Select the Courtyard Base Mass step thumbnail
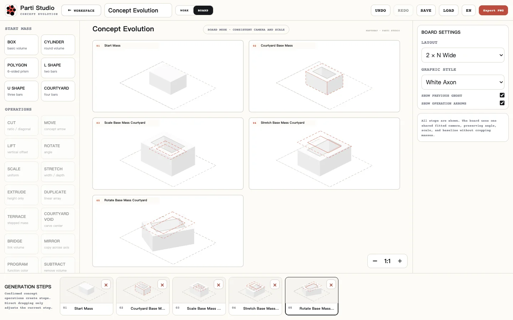 pos(143,296)
